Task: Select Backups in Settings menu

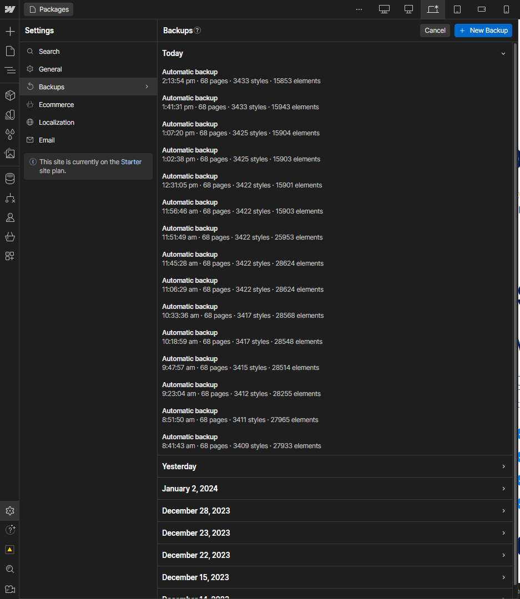Action: point(88,87)
